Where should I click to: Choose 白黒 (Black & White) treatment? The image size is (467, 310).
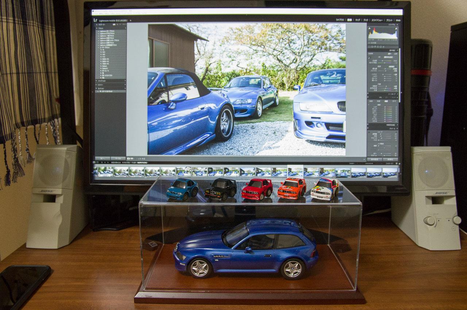pyautogui.click(x=395, y=54)
